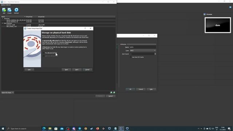233x131 pixels.
Task: Open File Explorer from the taskbar
Action: coord(50,128)
